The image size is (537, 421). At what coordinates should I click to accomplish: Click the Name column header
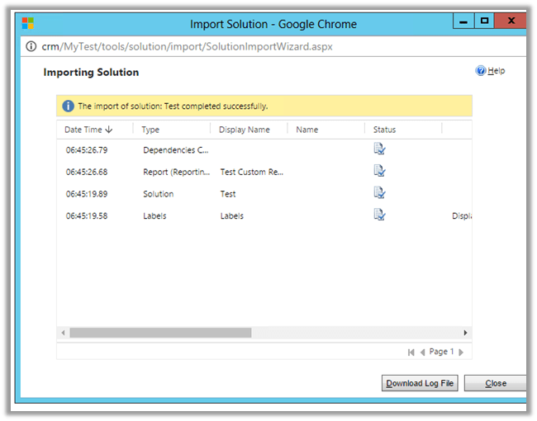tap(307, 130)
